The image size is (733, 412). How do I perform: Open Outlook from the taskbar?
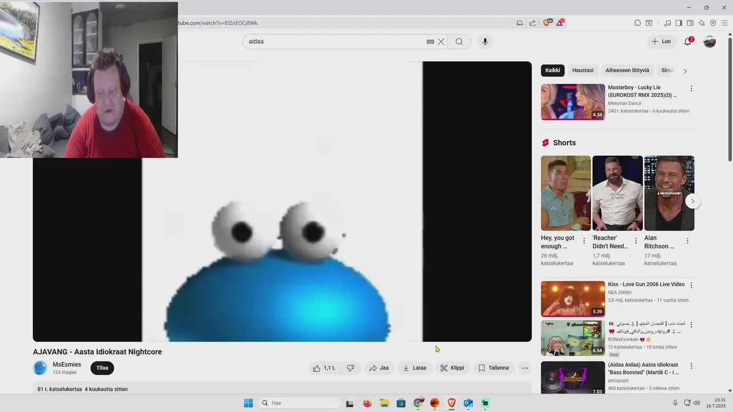click(x=468, y=403)
